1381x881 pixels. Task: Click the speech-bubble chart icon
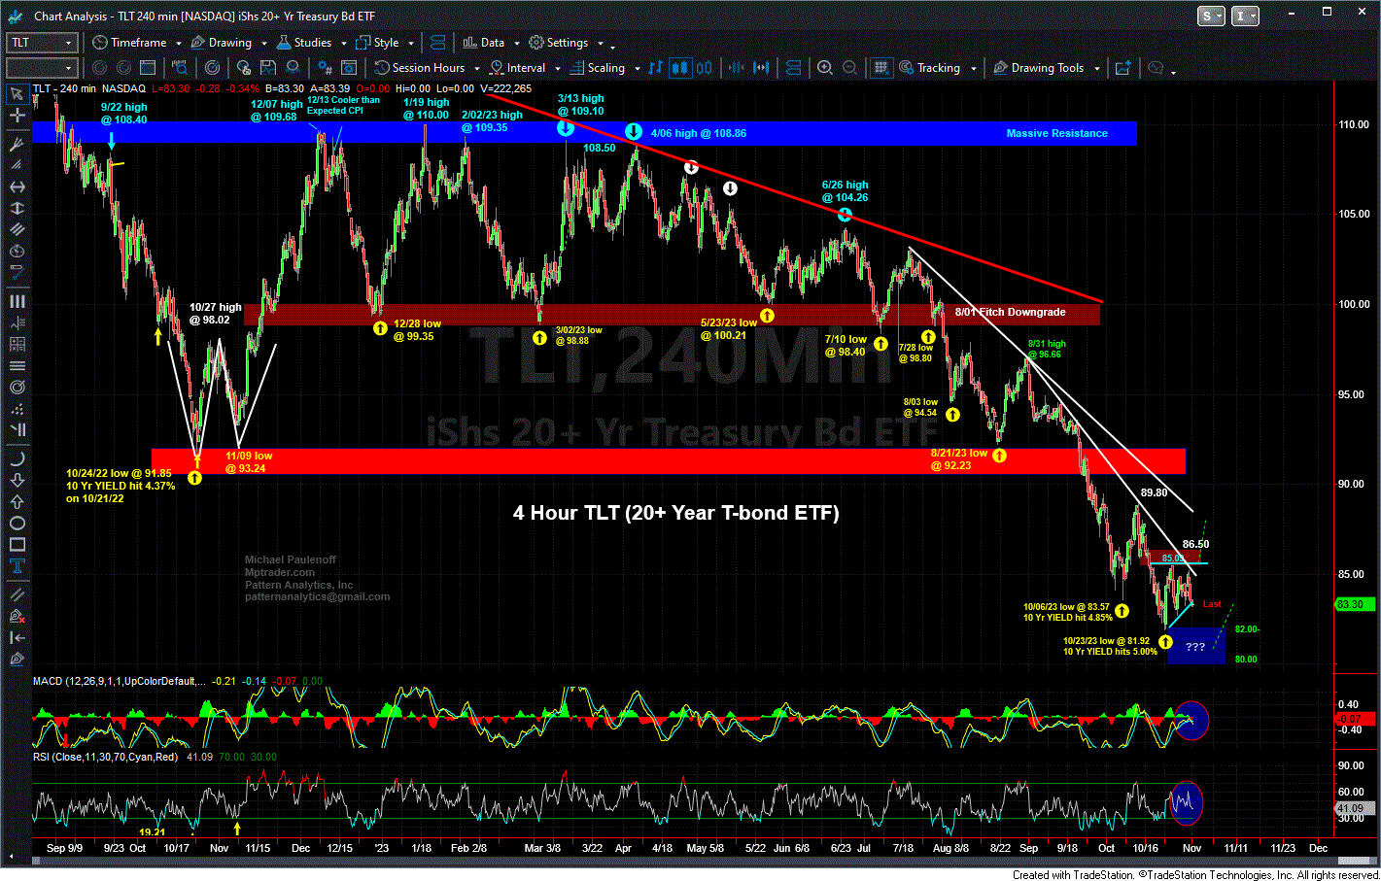1156,68
